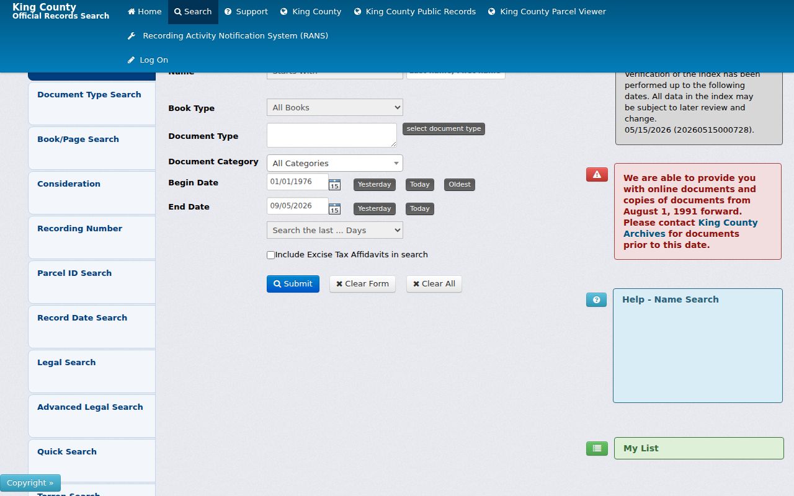Open the Recording Number search tab
Image resolution: width=794 pixels, height=496 pixels.
click(92, 237)
